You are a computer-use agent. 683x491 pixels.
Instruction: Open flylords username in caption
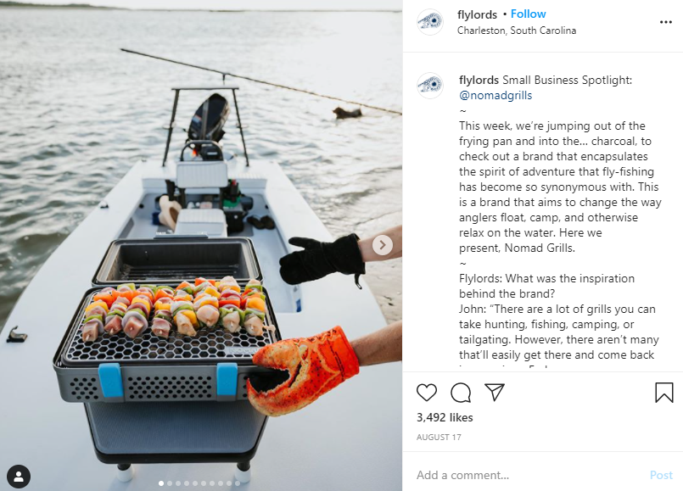click(x=479, y=80)
